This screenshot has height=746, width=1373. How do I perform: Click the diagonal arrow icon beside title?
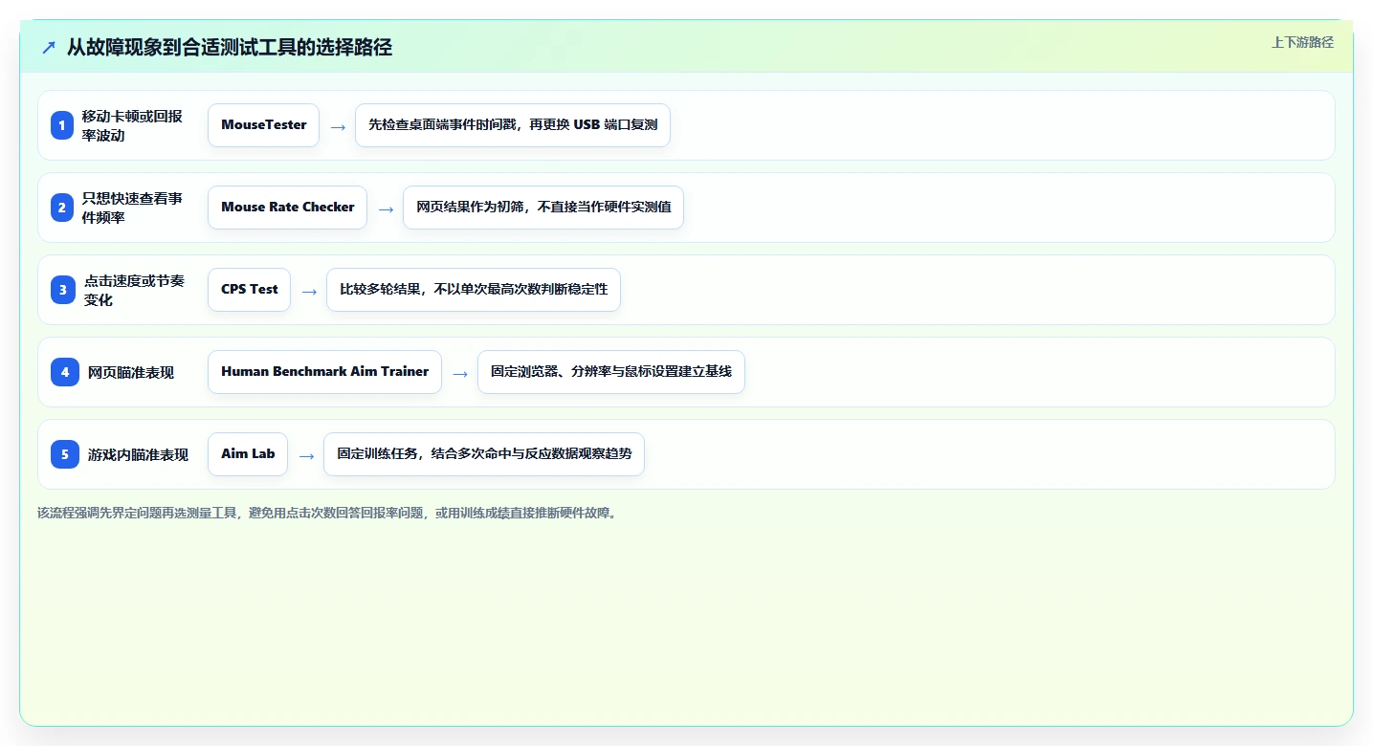49,47
